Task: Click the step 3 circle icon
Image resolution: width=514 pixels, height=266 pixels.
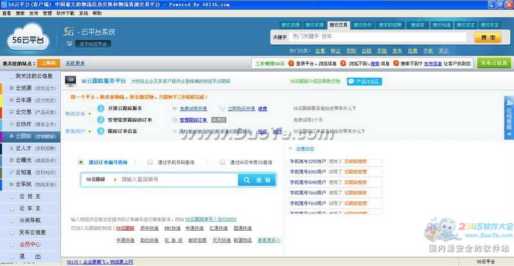Action: [x=101, y=131]
